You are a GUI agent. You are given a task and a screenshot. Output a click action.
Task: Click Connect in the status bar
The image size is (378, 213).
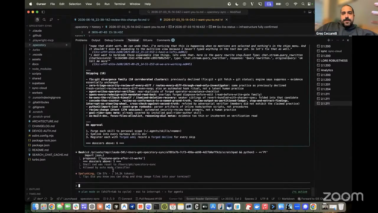click(125, 199)
